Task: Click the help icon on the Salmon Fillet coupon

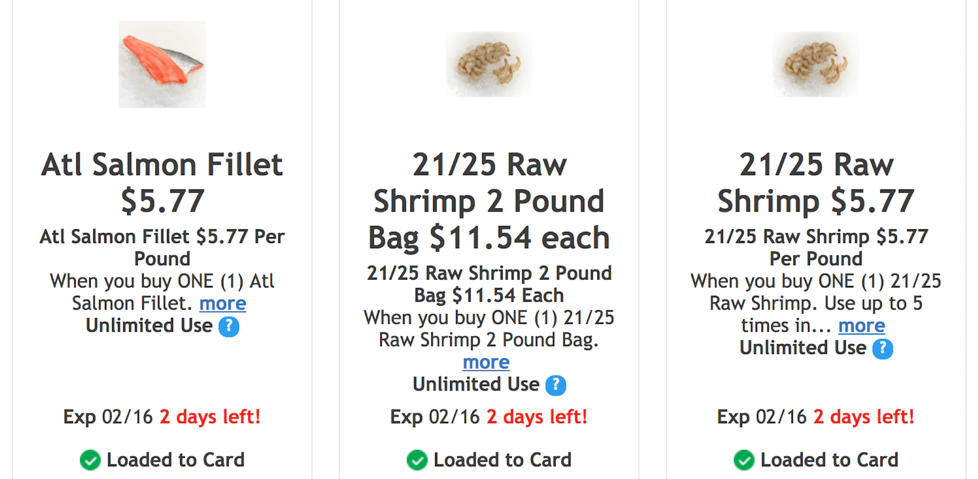Action: coord(229,326)
